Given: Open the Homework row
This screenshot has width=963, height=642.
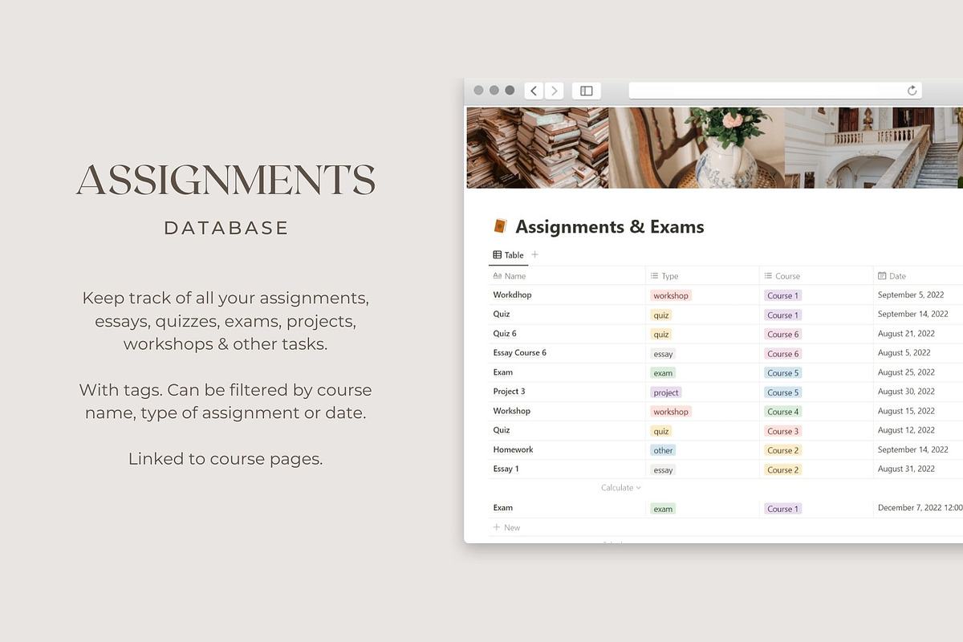Looking at the screenshot, I should pyautogui.click(x=513, y=449).
